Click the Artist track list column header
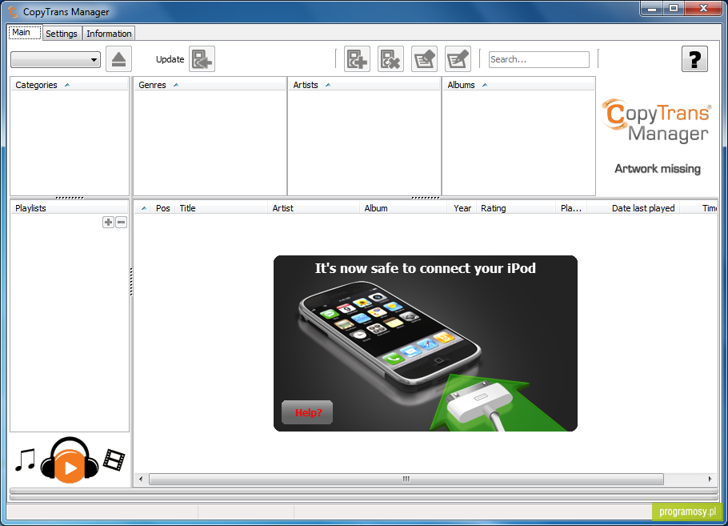728x526 pixels. (314, 208)
